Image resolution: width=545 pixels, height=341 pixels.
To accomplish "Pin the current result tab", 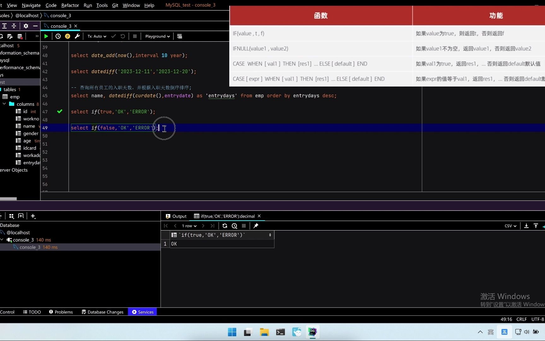I will click(256, 226).
